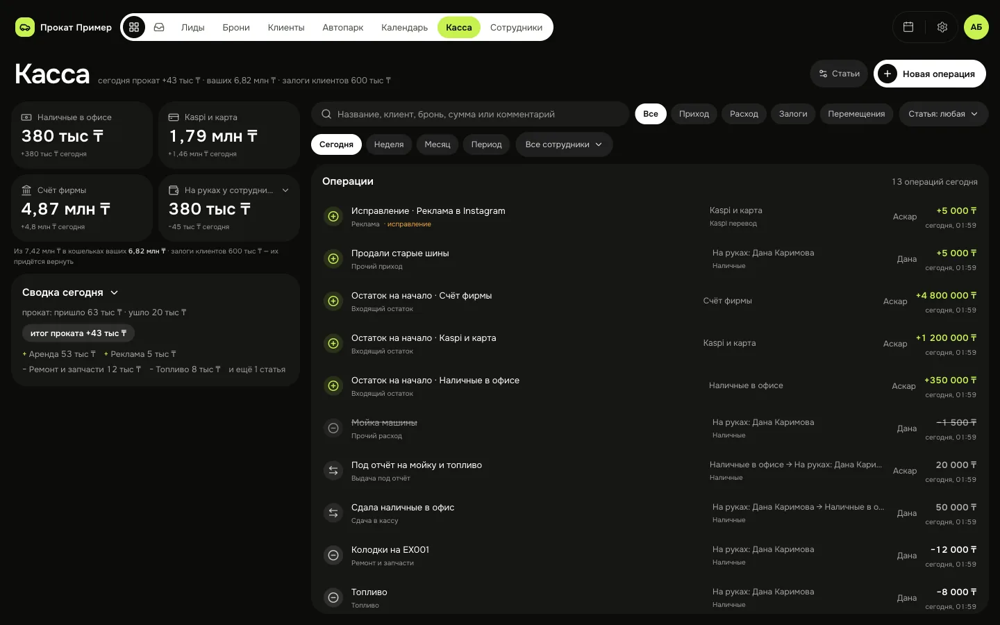Filter operations by Расход
The height and width of the screenshot is (625, 1000).
point(744,114)
